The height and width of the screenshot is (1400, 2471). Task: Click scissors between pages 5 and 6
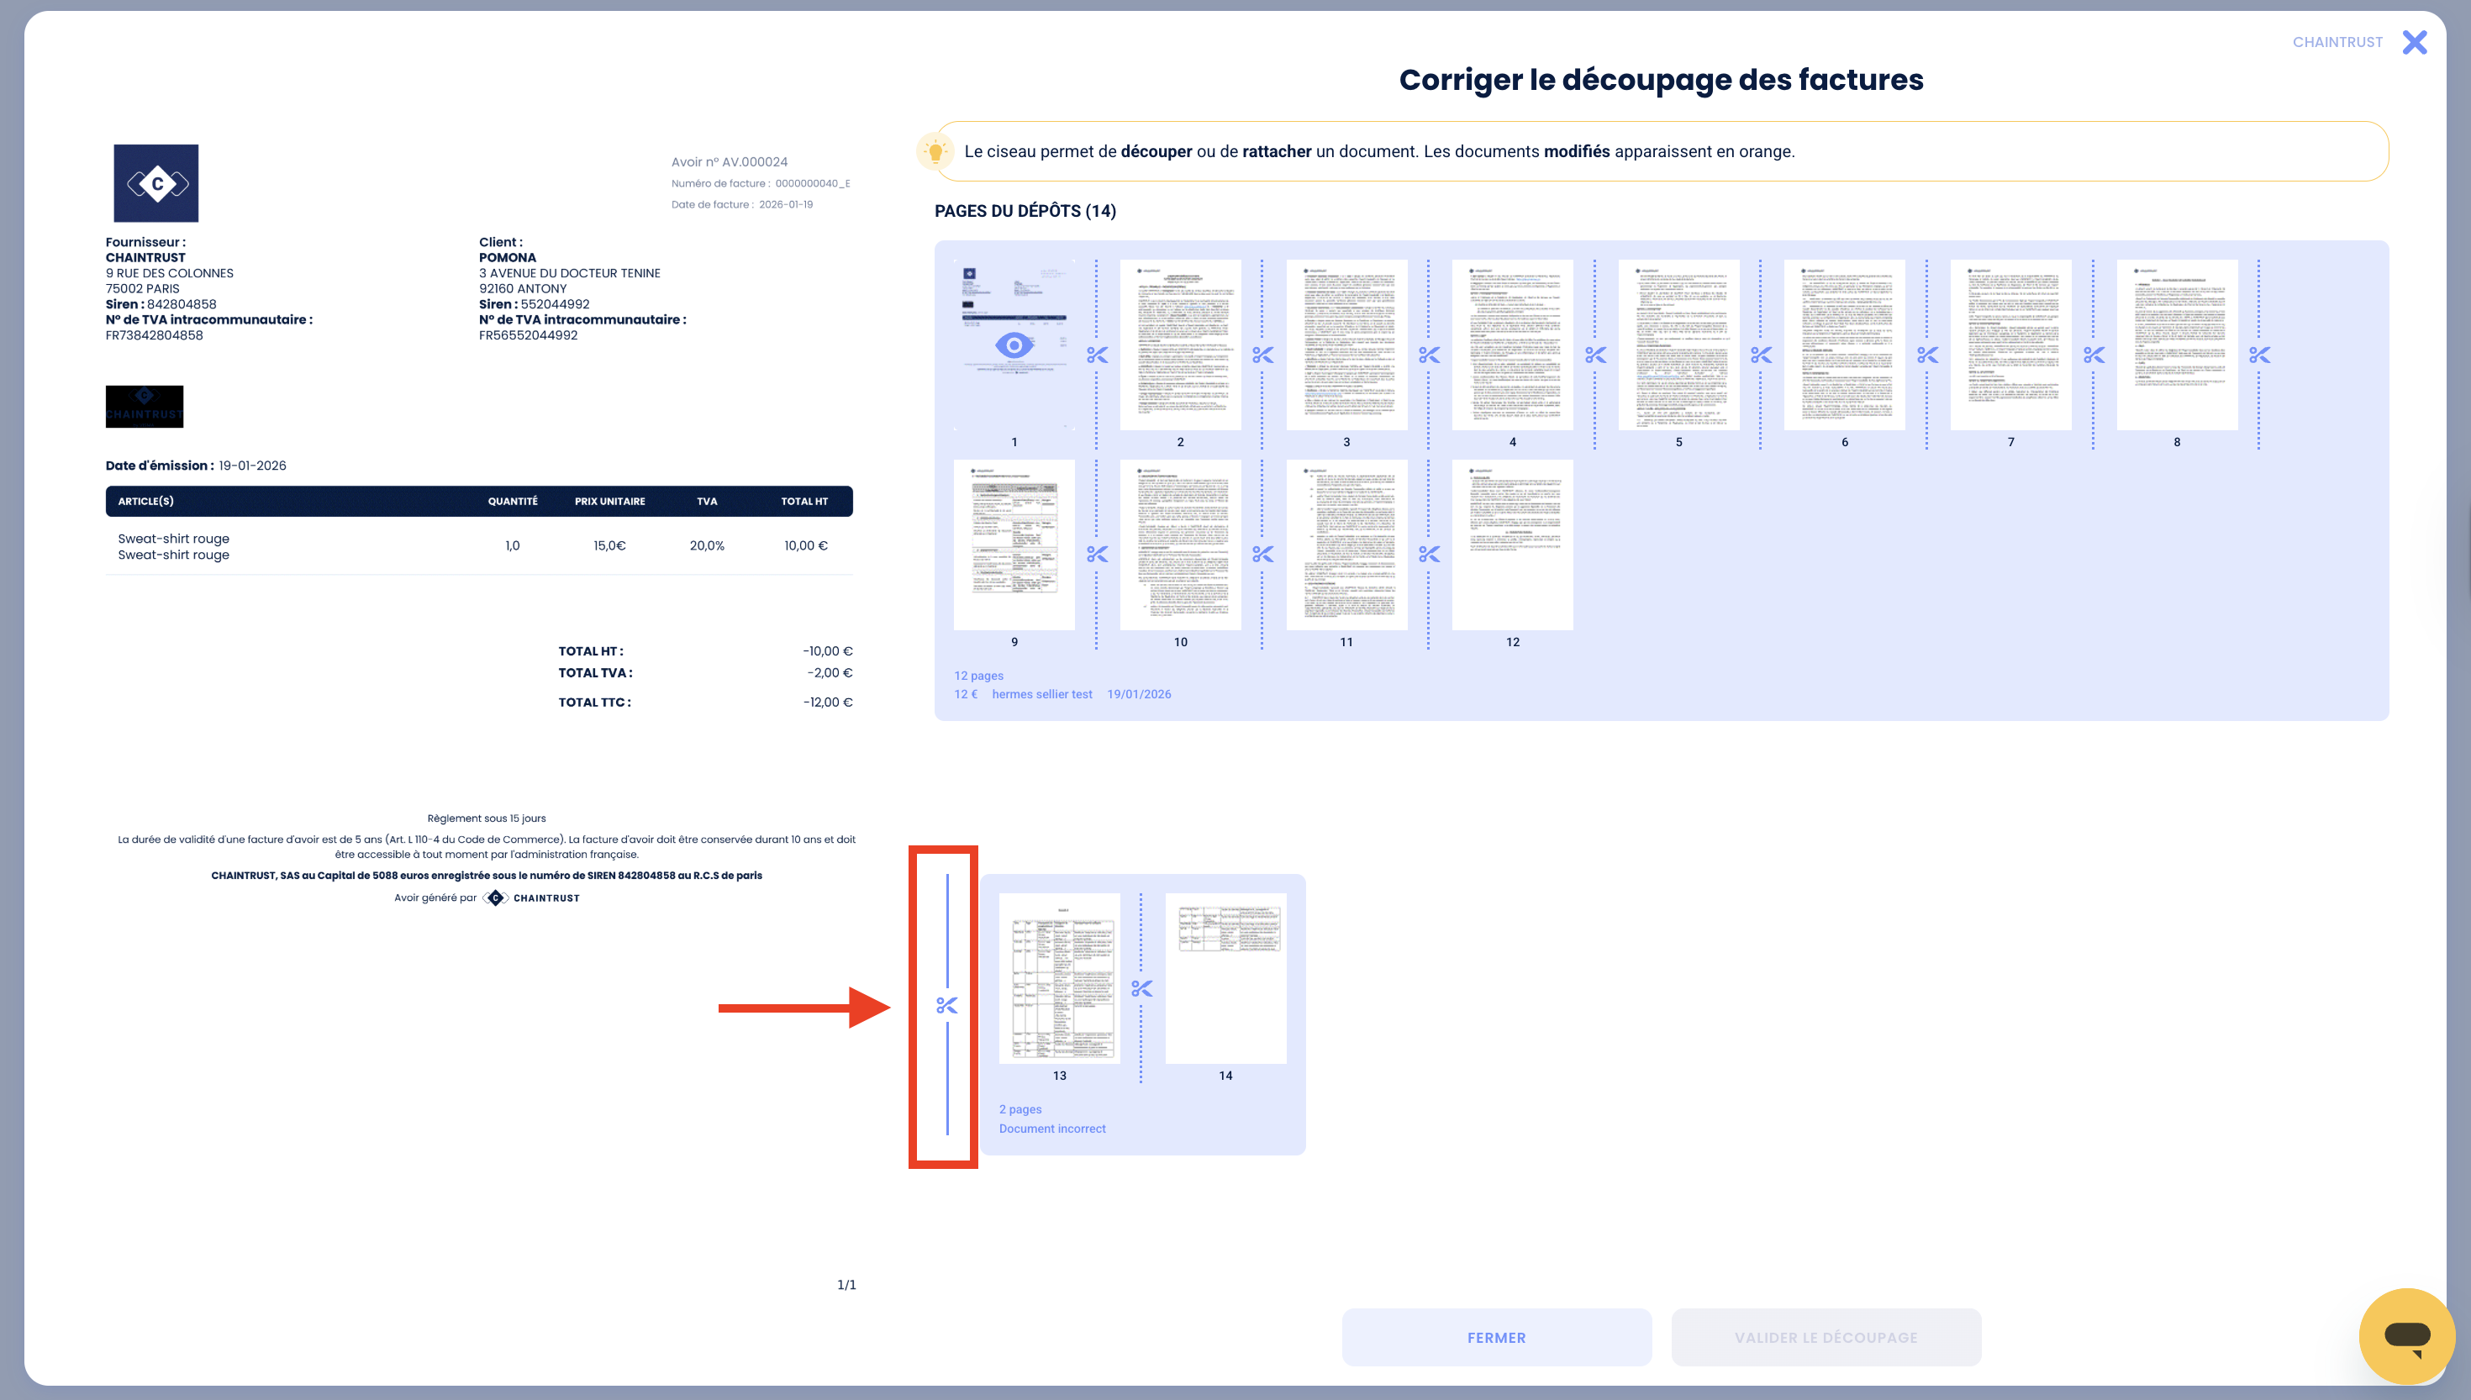pyautogui.click(x=1761, y=355)
